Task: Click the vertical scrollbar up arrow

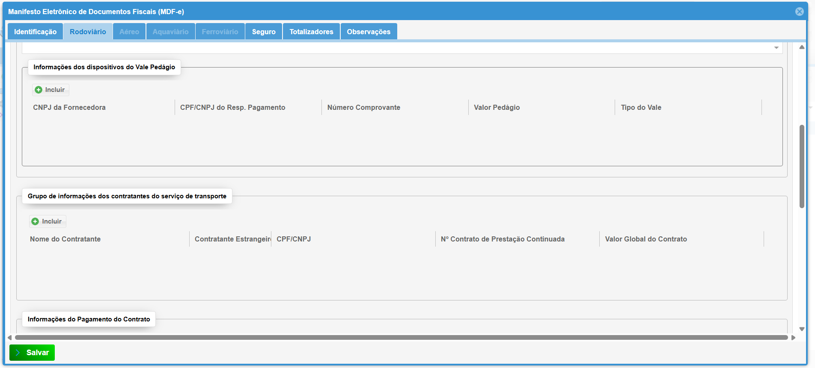Action: point(802,47)
